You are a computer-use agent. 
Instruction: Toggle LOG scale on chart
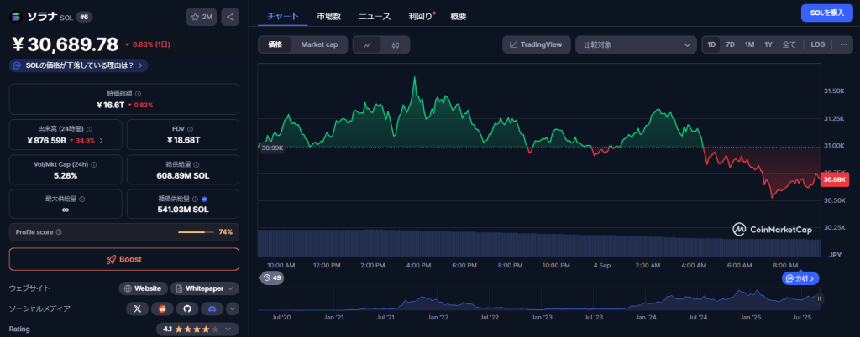(x=818, y=45)
